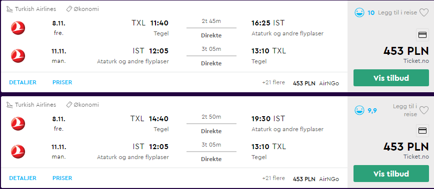The height and width of the screenshot is (189, 434).
Task: Click seat icon beside Turkish Airlines, second result
Action: click(x=9, y=105)
